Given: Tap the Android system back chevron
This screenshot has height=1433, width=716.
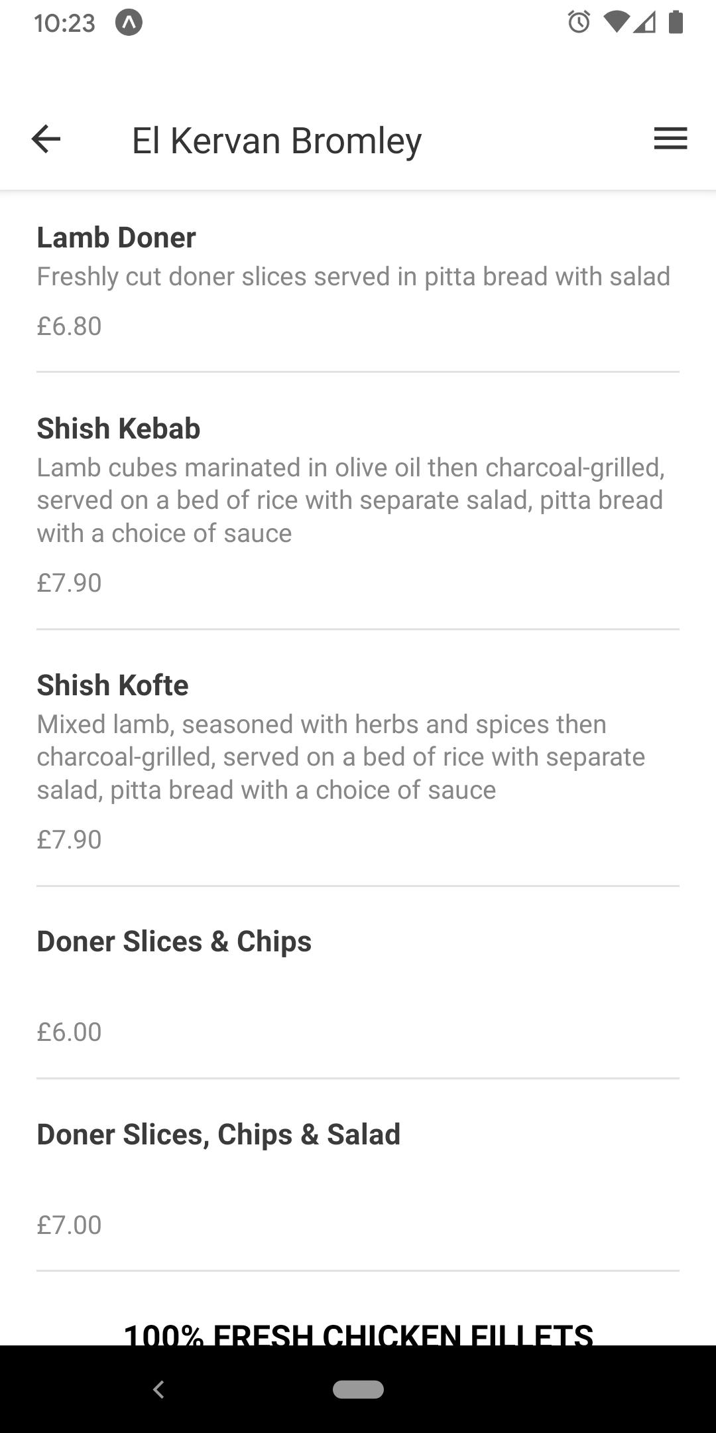Looking at the screenshot, I should [x=158, y=1389].
